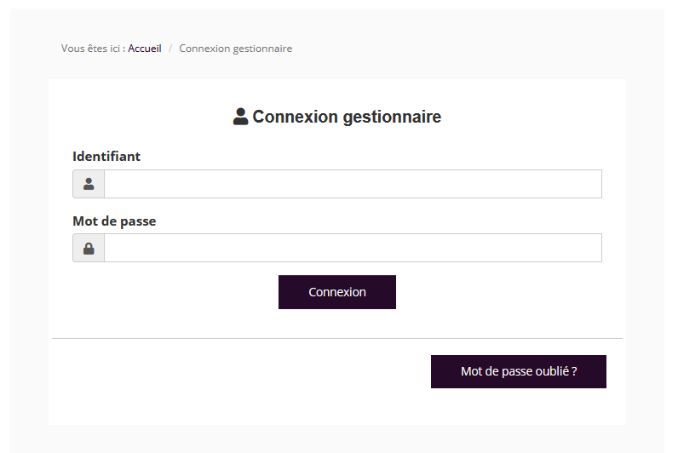678x453 pixels.
Task: Focus the Mot de passe input box
Action: click(x=353, y=248)
